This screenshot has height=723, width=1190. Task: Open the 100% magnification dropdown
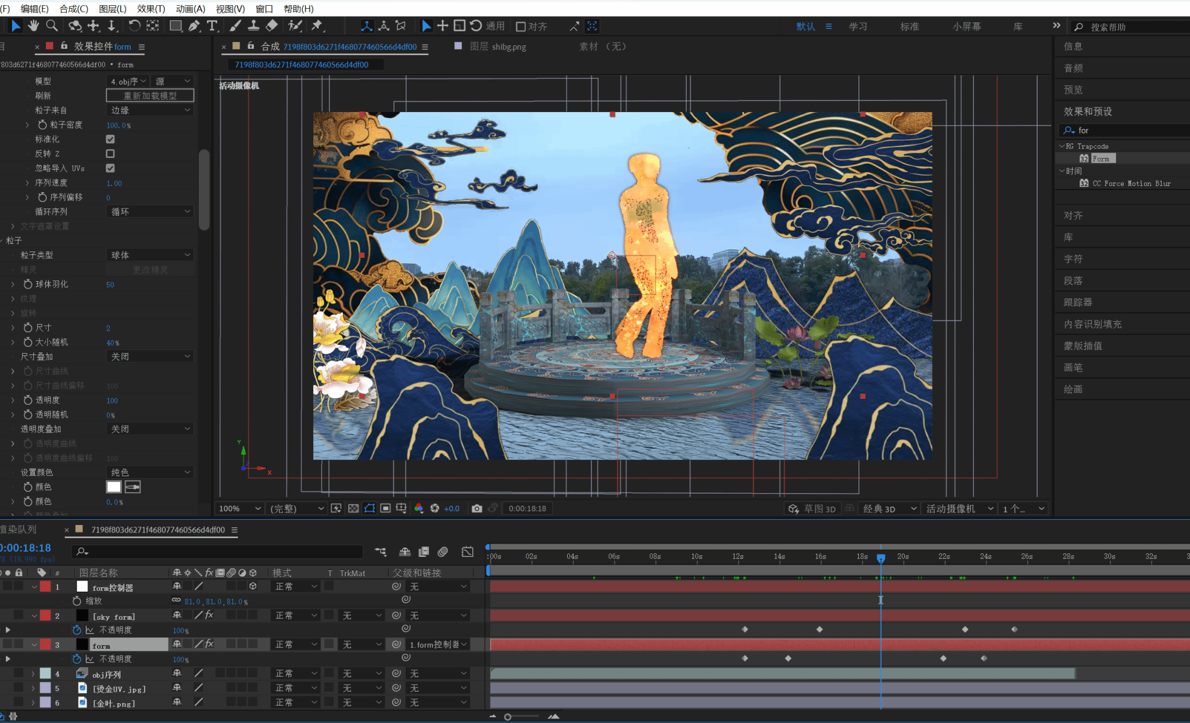[239, 508]
